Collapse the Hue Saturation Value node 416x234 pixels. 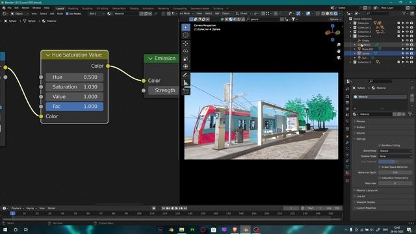[47, 55]
